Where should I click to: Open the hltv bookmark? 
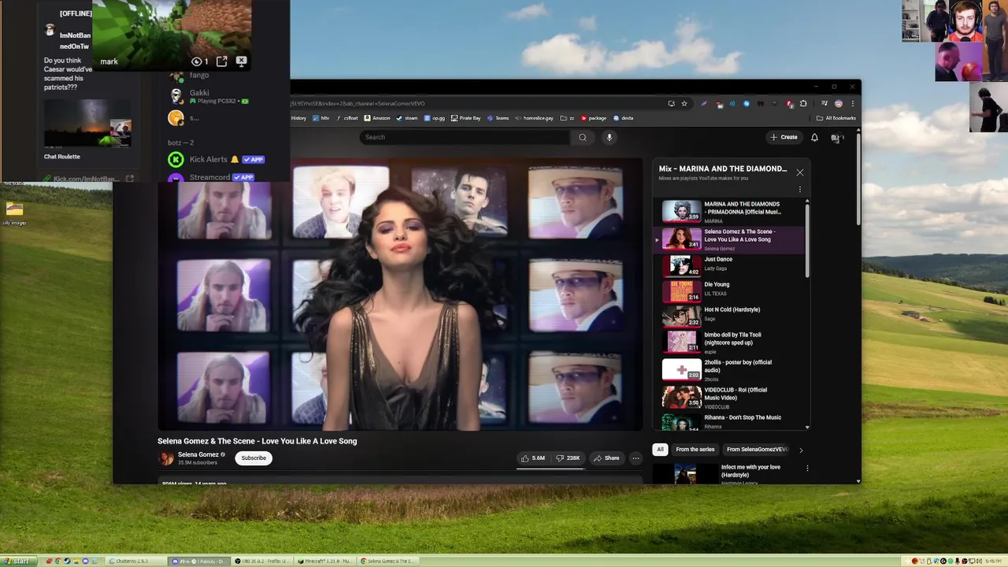pyautogui.click(x=321, y=118)
